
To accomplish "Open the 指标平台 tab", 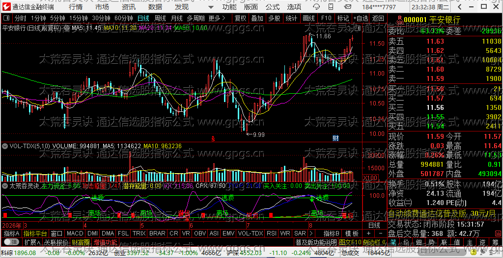I will tap(35, 233).
